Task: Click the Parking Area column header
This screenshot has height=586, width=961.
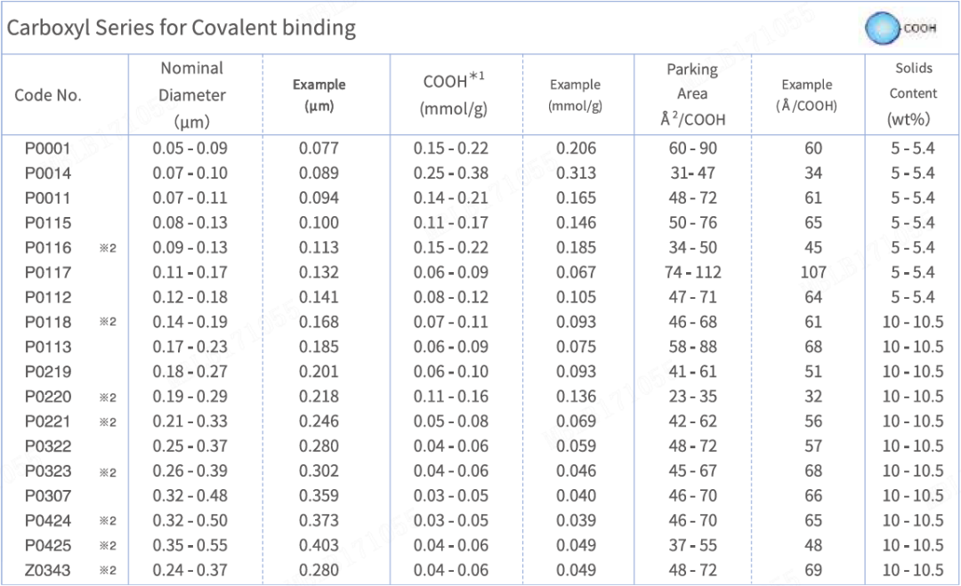Action: coord(692,94)
